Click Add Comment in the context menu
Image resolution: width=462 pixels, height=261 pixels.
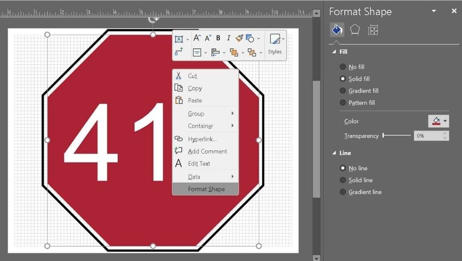pyautogui.click(x=207, y=151)
